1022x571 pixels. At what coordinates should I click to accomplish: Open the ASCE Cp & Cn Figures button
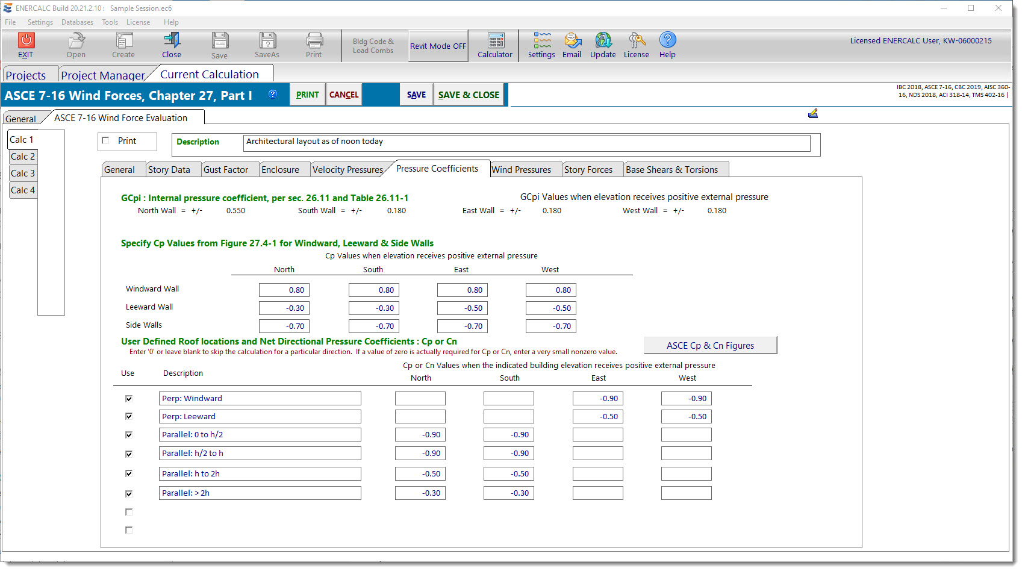click(710, 346)
